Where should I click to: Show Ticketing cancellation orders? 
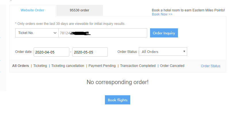point(68,66)
